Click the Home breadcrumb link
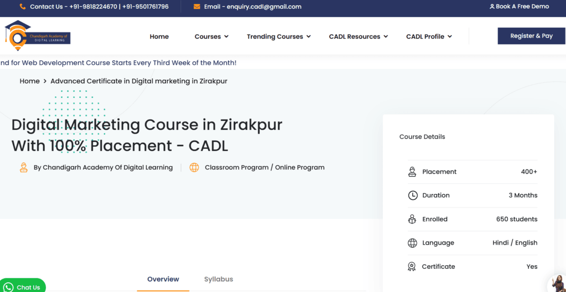Screen dimensions: 566x292 [x=29, y=81]
